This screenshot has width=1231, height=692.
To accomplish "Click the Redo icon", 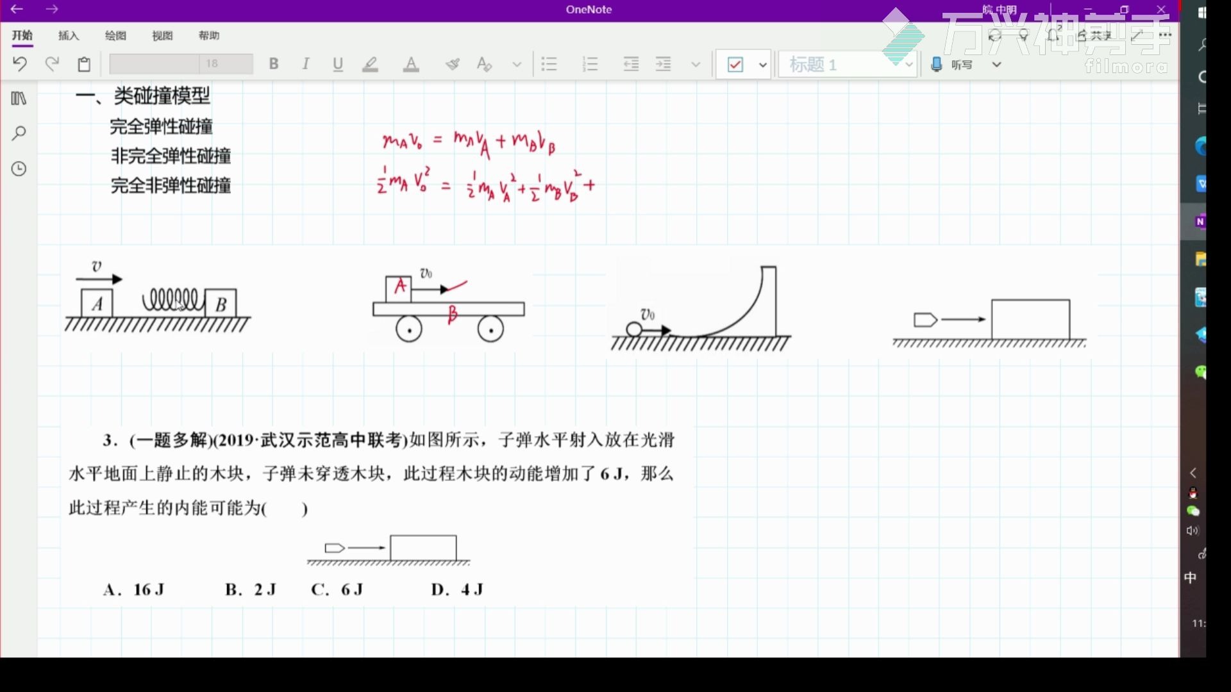I will click(x=52, y=64).
